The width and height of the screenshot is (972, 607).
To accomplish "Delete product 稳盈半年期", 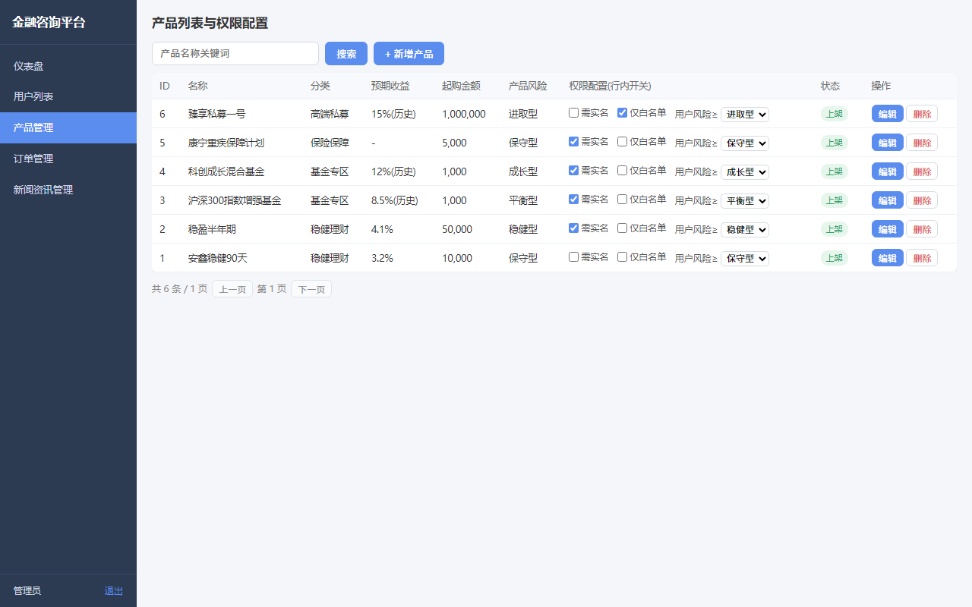I will [922, 229].
